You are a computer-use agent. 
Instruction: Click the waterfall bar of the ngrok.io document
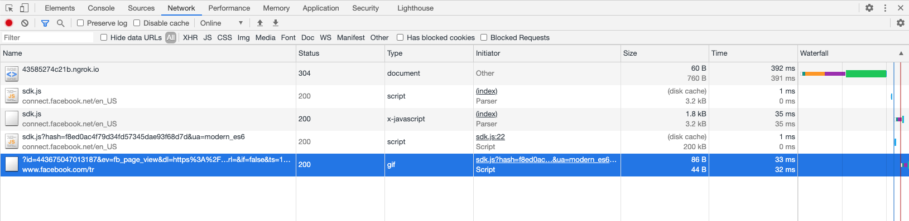(844, 73)
